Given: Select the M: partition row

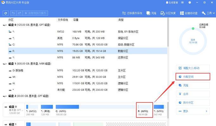Looking at the screenshot, I should click(88, 77).
